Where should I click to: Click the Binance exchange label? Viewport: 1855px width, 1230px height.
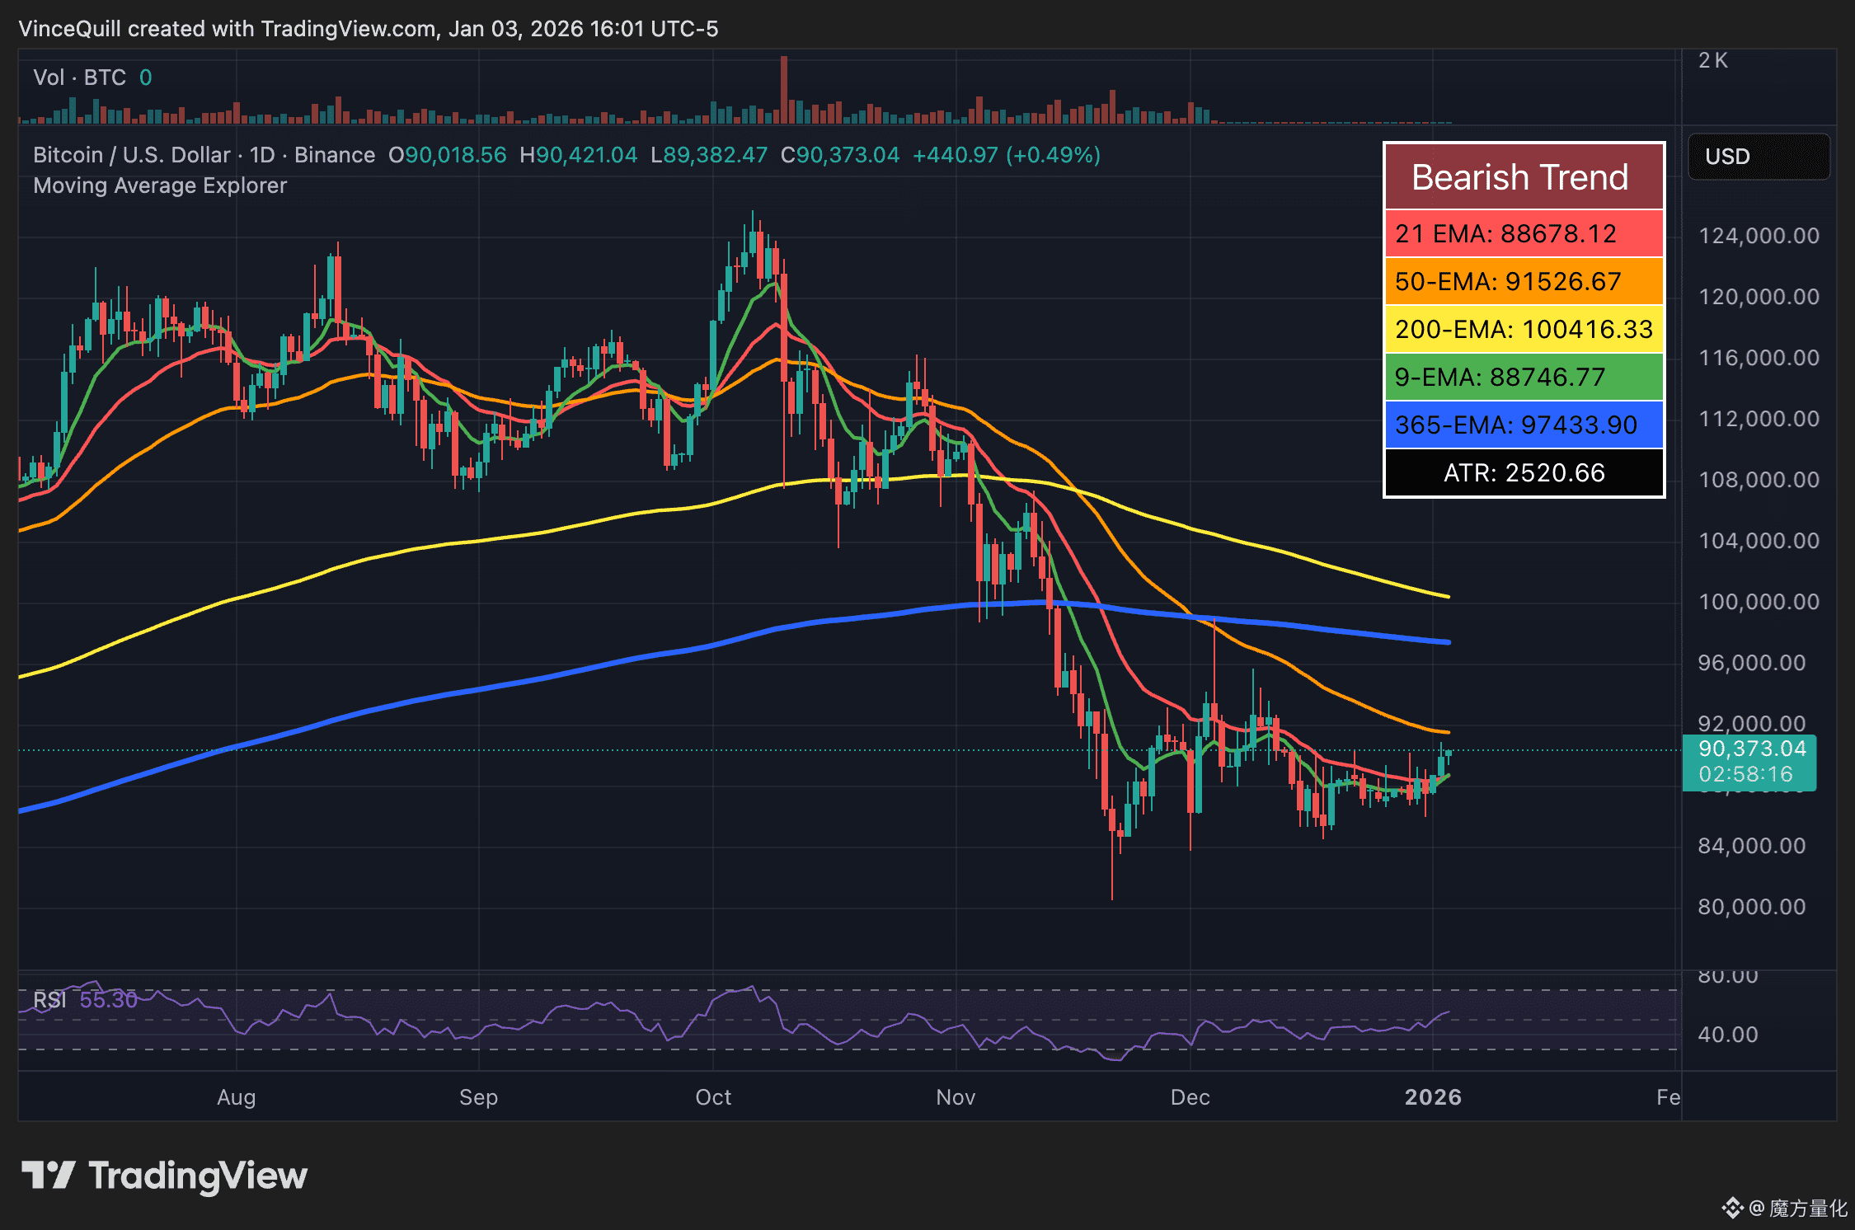(334, 155)
